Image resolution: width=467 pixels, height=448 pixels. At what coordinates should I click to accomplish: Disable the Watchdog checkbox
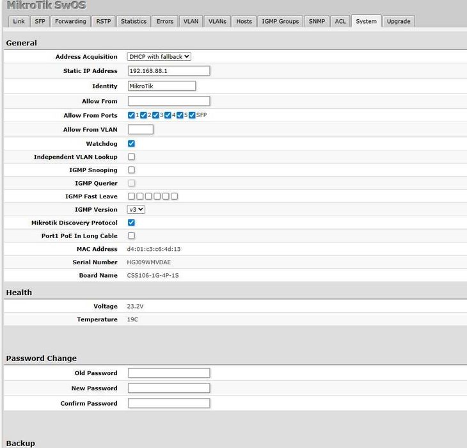(131, 143)
